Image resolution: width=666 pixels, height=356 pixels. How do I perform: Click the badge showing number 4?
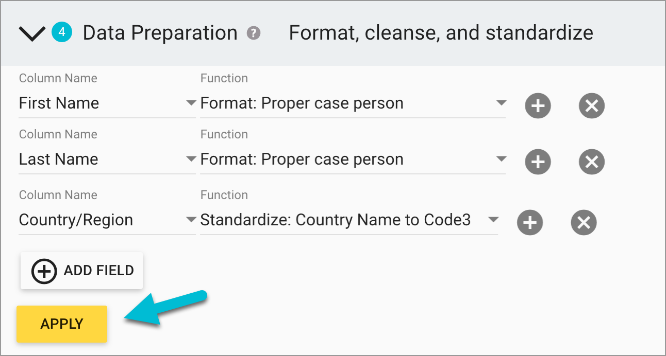[x=61, y=32]
